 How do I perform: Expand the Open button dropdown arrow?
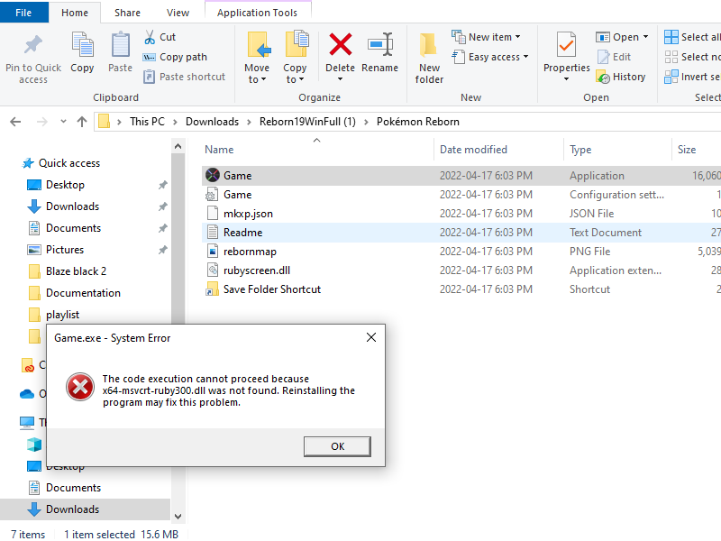click(645, 37)
